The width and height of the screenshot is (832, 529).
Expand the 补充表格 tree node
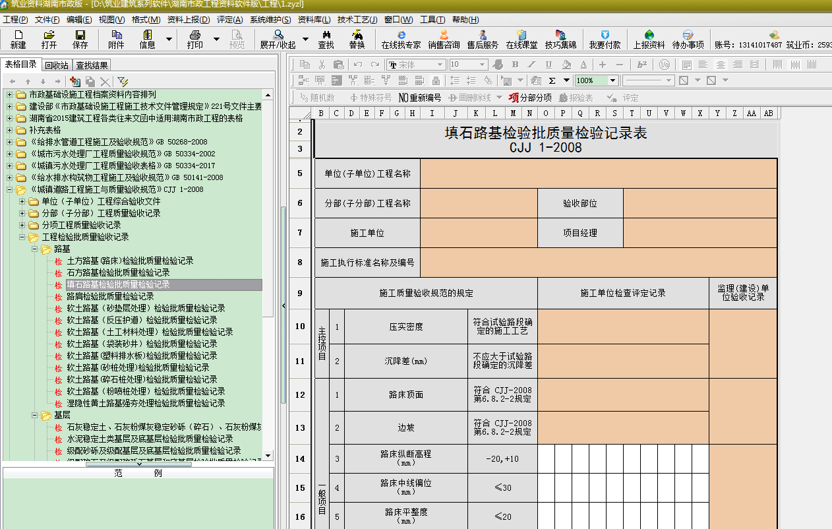tap(9, 131)
